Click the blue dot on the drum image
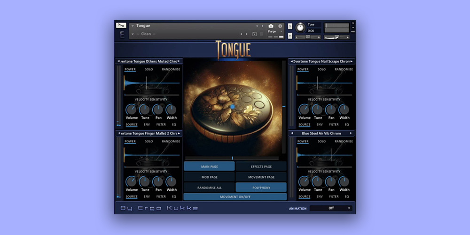Screen dimensions: 470x235 pyautogui.click(x=232, y=108)
